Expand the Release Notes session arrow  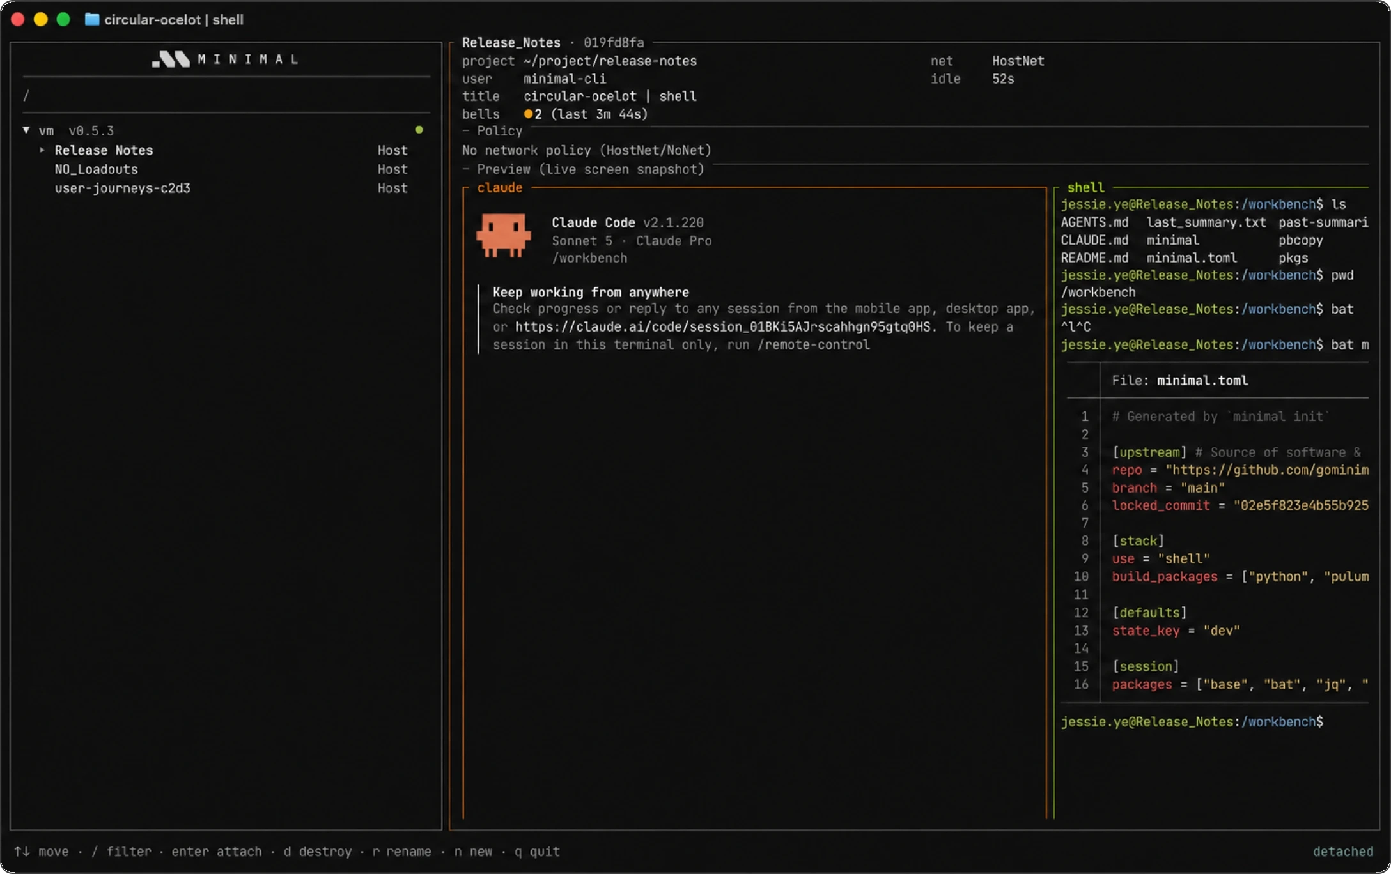(x=42, y=150)
